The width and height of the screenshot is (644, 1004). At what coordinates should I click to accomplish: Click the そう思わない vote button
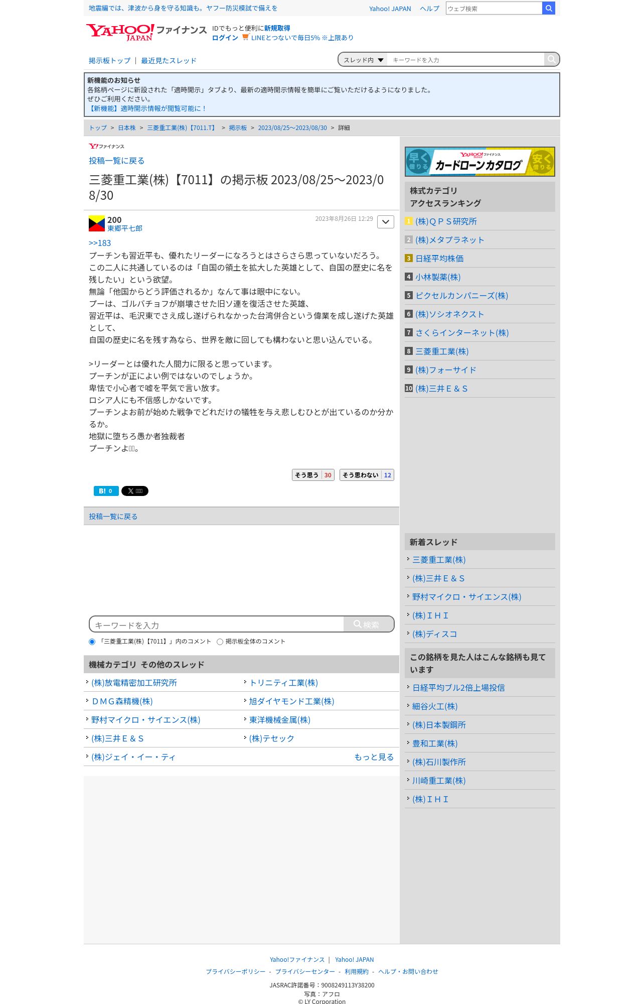click(367, 475)
